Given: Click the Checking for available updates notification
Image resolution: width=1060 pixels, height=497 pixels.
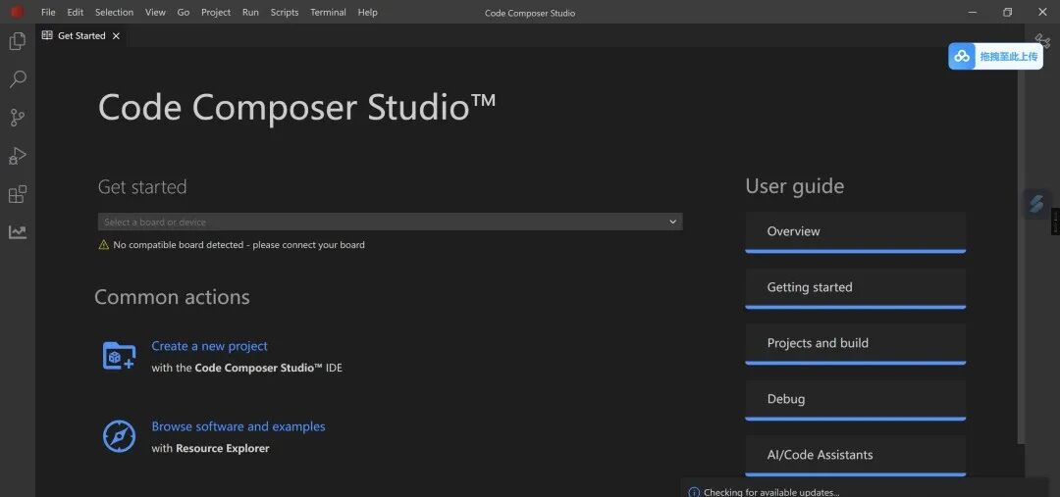Looking at the screenshot, I should [x=771, y=492].
